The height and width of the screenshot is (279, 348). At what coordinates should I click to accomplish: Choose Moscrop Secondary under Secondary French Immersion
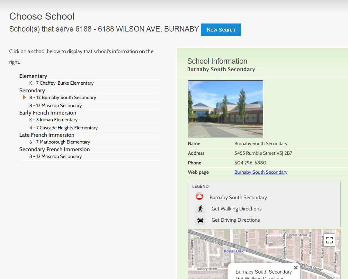click(x=56, y=156)
